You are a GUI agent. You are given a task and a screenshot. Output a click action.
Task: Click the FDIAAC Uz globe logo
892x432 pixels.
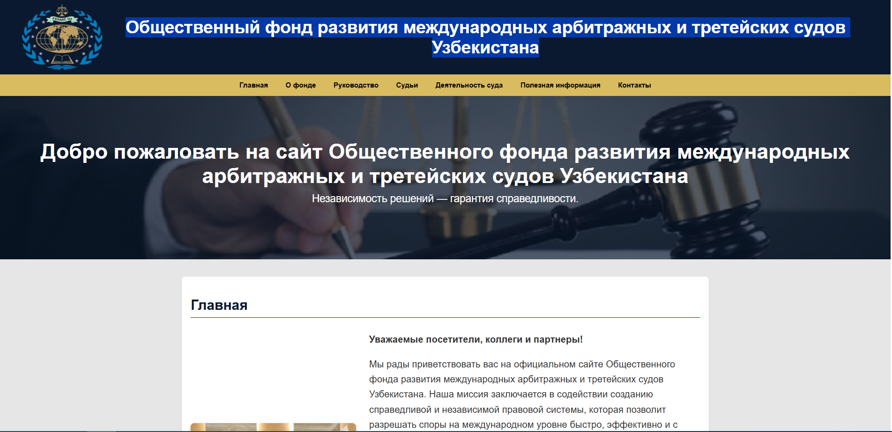click(x=62, y=37)
